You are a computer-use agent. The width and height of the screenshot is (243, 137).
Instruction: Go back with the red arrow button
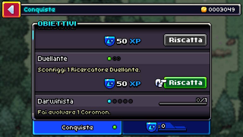point(11,10)
